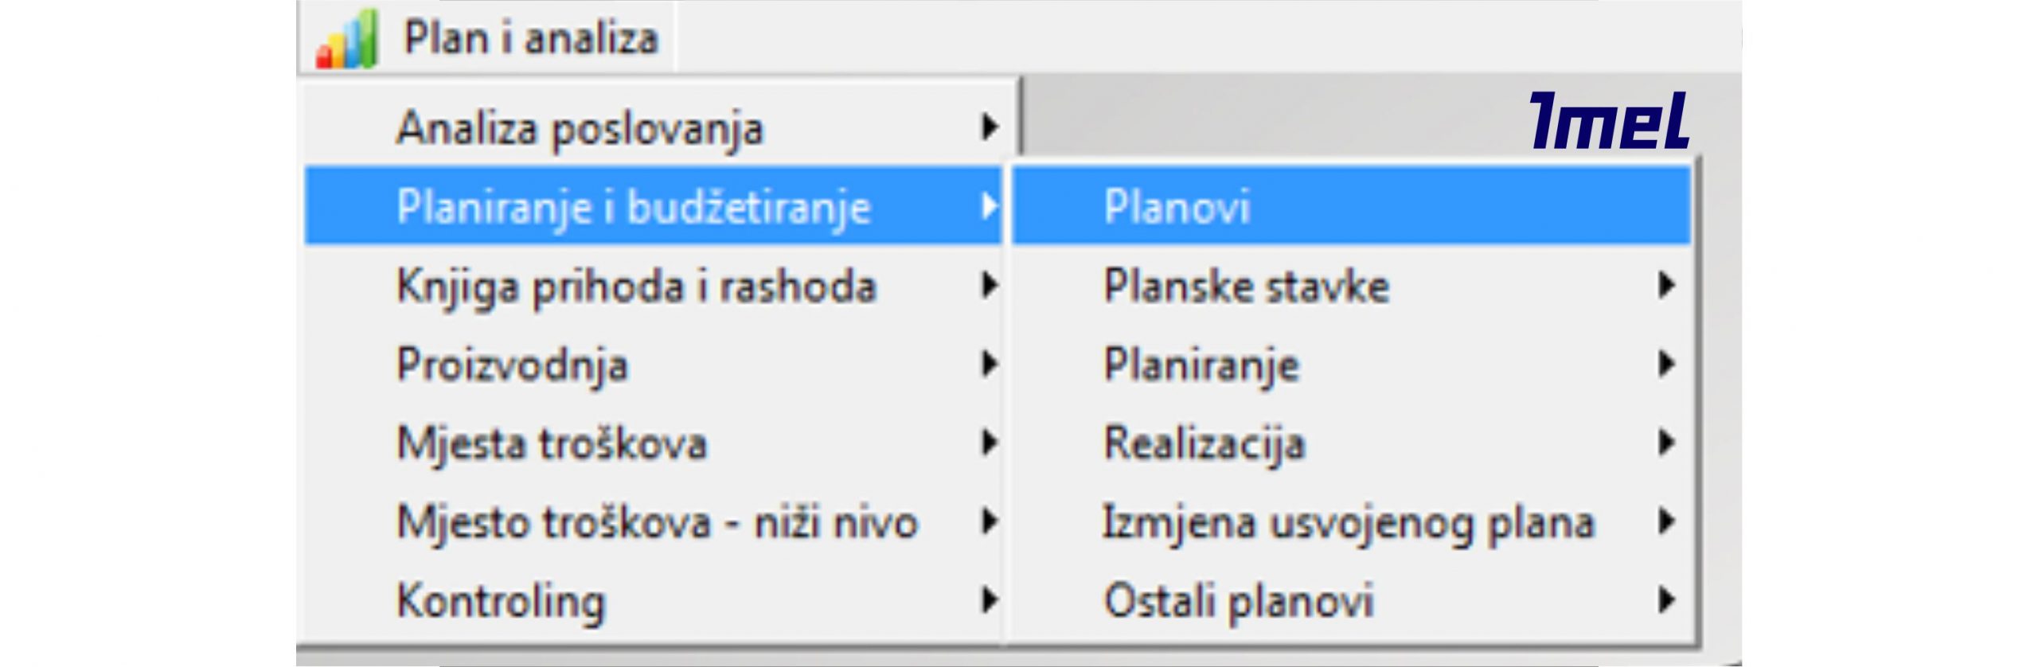
Task: Expand the arrow beside Ostali planovi
Action: [1665, 600]
